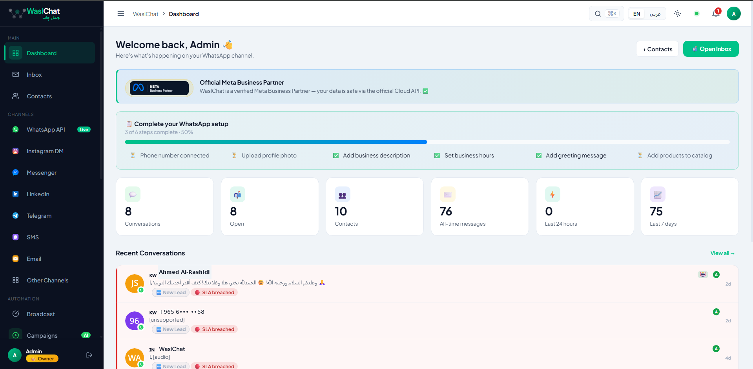
Task: Click the Last 7 days chart icon
Action: click(658, 194)
